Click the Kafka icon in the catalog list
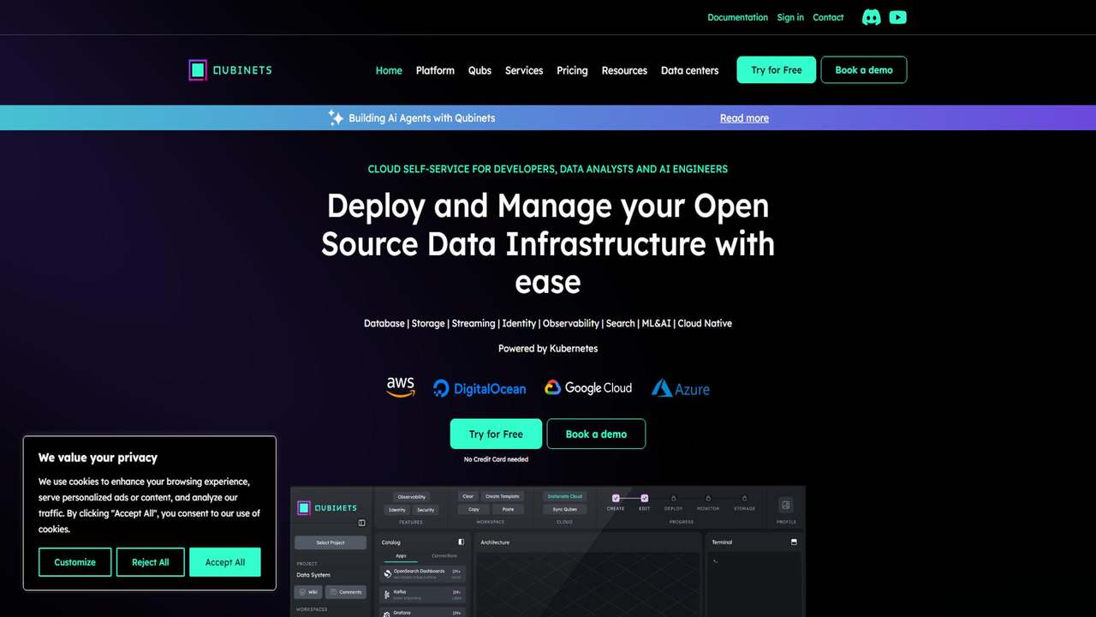Screen dimensions: 1096x617 coord(387,594)
